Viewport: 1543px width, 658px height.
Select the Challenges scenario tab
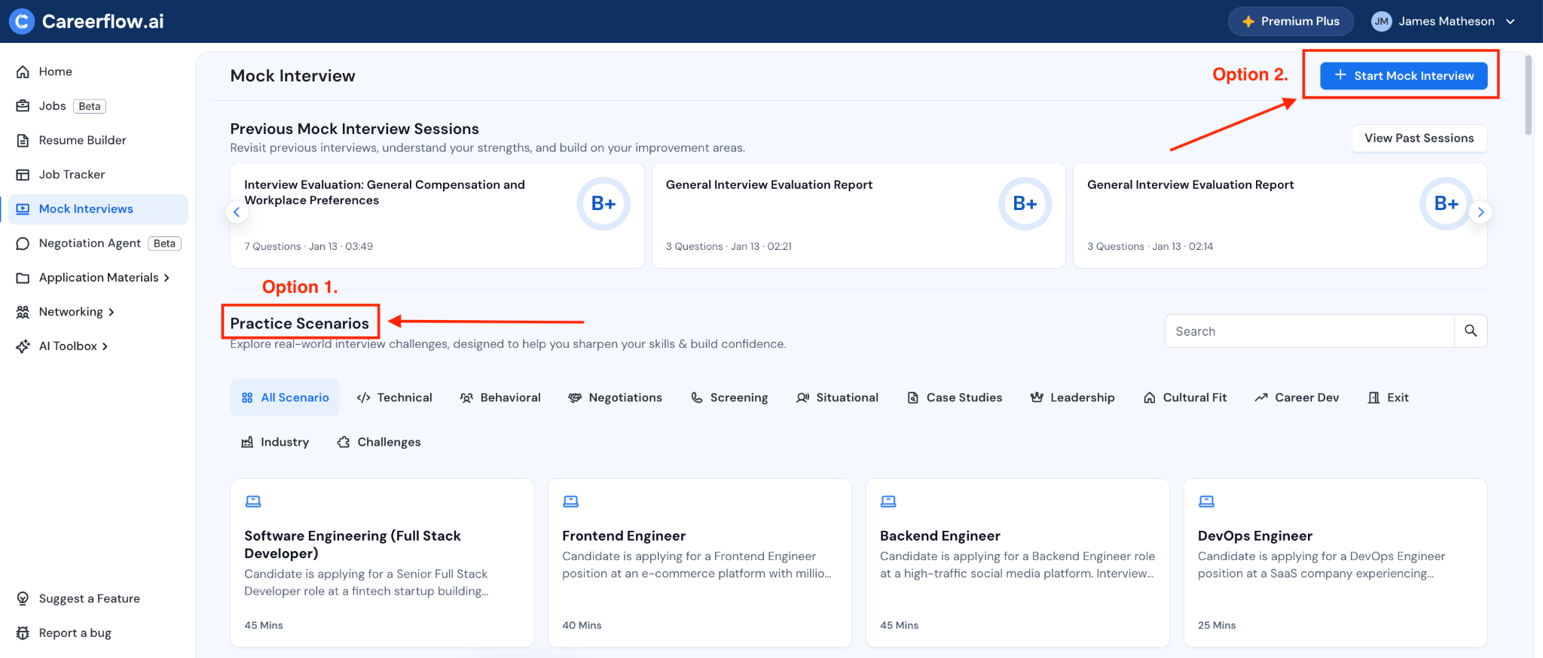click(x=379, y=442)
